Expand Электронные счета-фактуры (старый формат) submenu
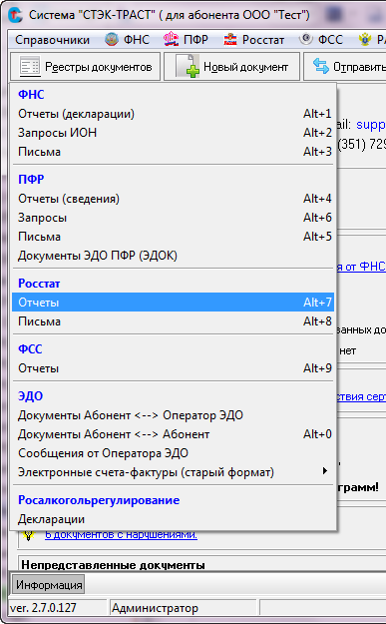The width and height of the screenshot is (386, 624). (173, 472)
